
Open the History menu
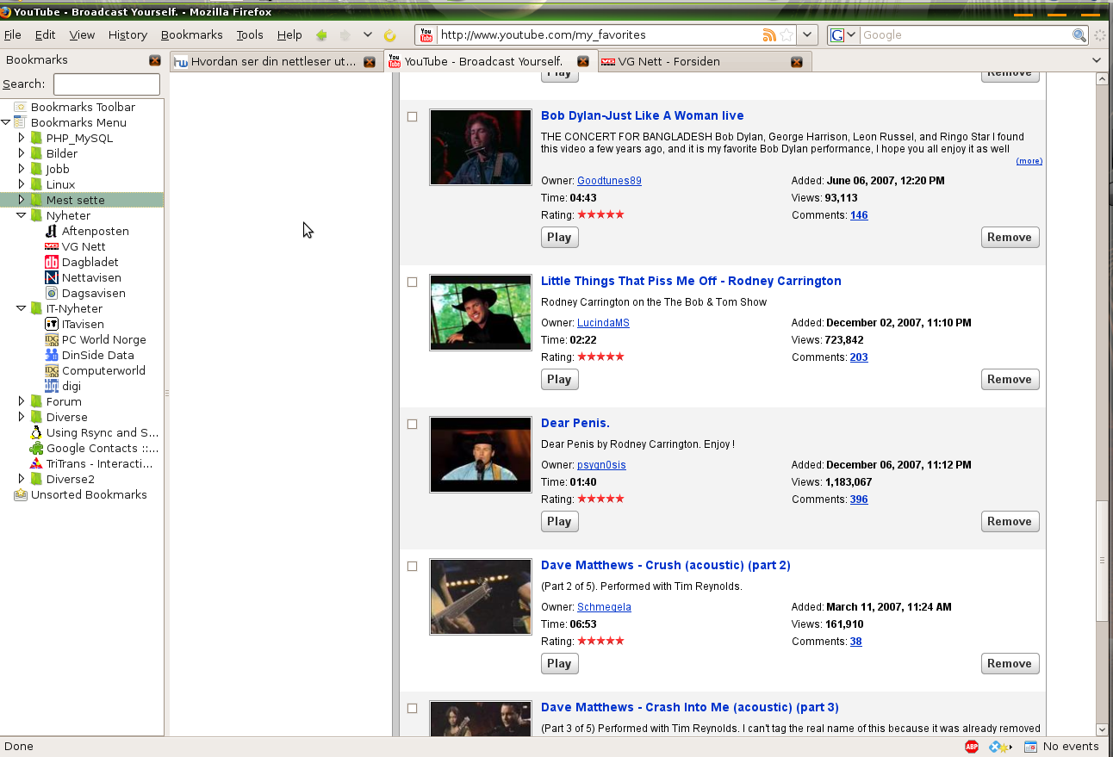(x=127, y=34)
